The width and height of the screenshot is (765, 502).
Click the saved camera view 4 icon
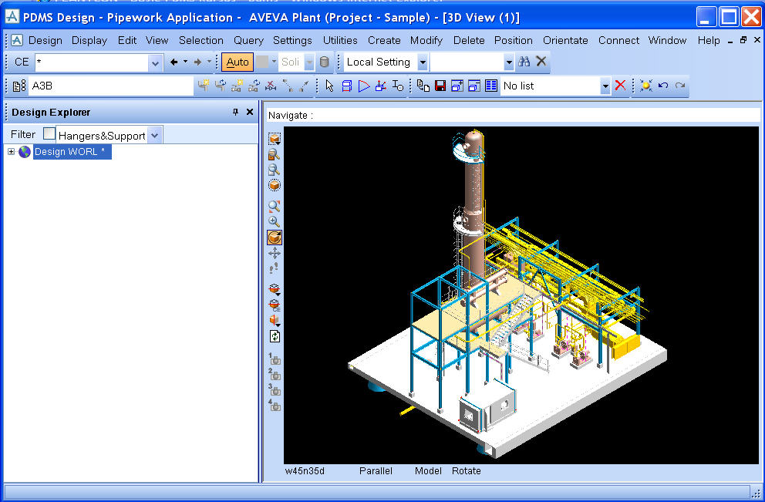(275, 405)
